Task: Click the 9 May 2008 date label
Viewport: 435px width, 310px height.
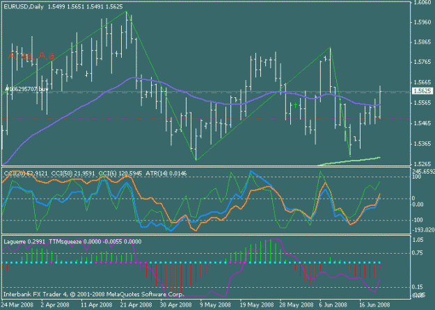Action: point(215,305)
